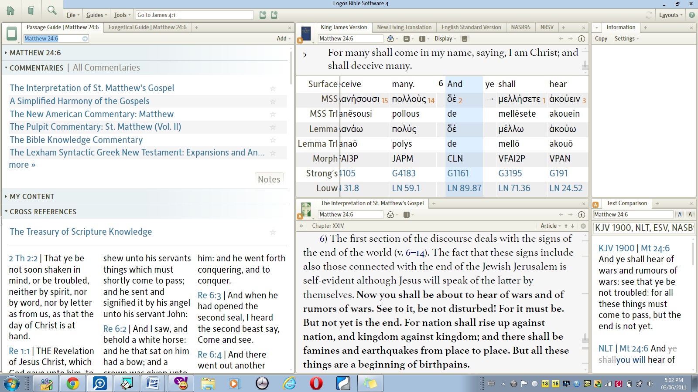Open the Add dropdown in Passage Guide

click(x=284, y=38)
